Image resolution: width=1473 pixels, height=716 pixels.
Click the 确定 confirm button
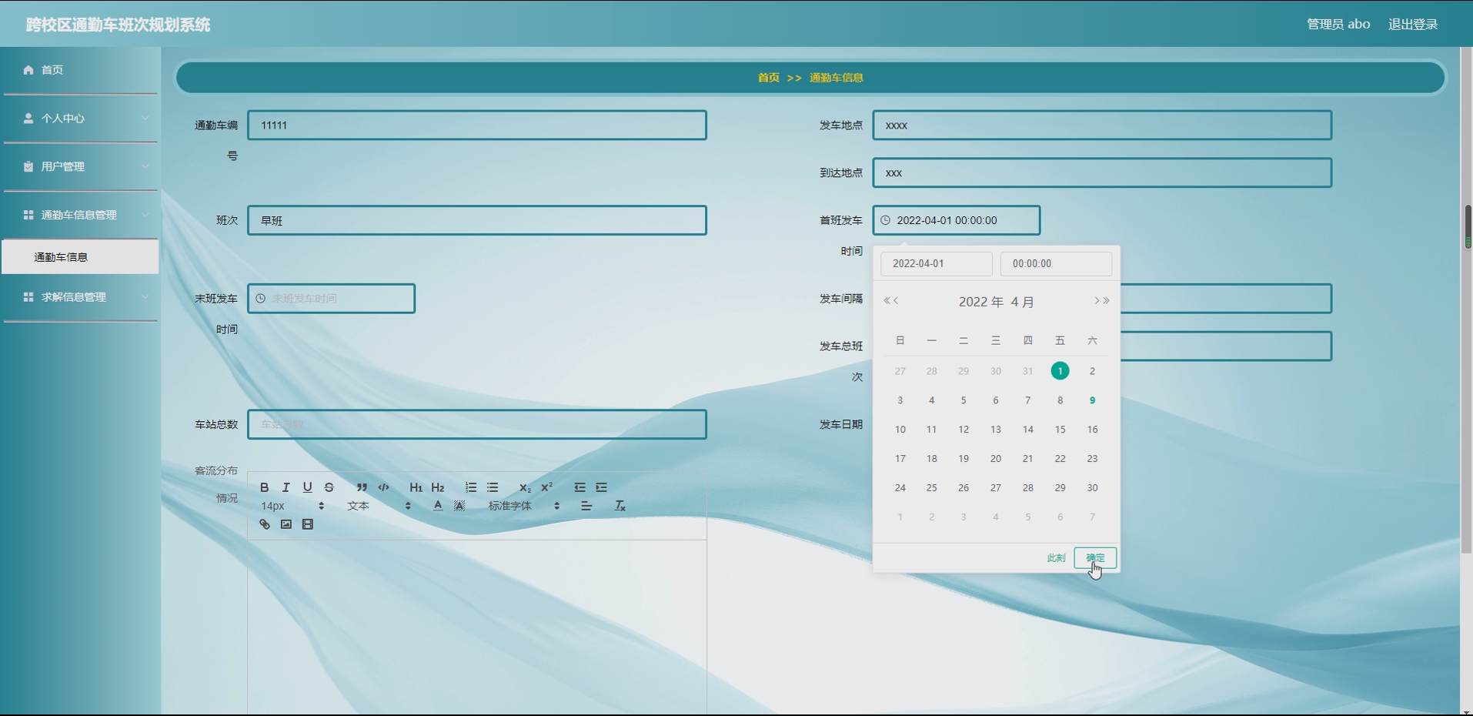[x=1095, y=558]
